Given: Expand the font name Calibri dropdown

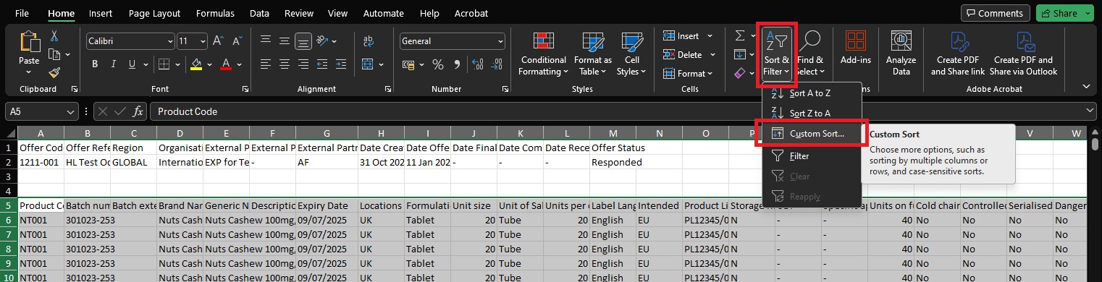Looking at the screenshot, I should pyautogui.click(x=169, y=41).
